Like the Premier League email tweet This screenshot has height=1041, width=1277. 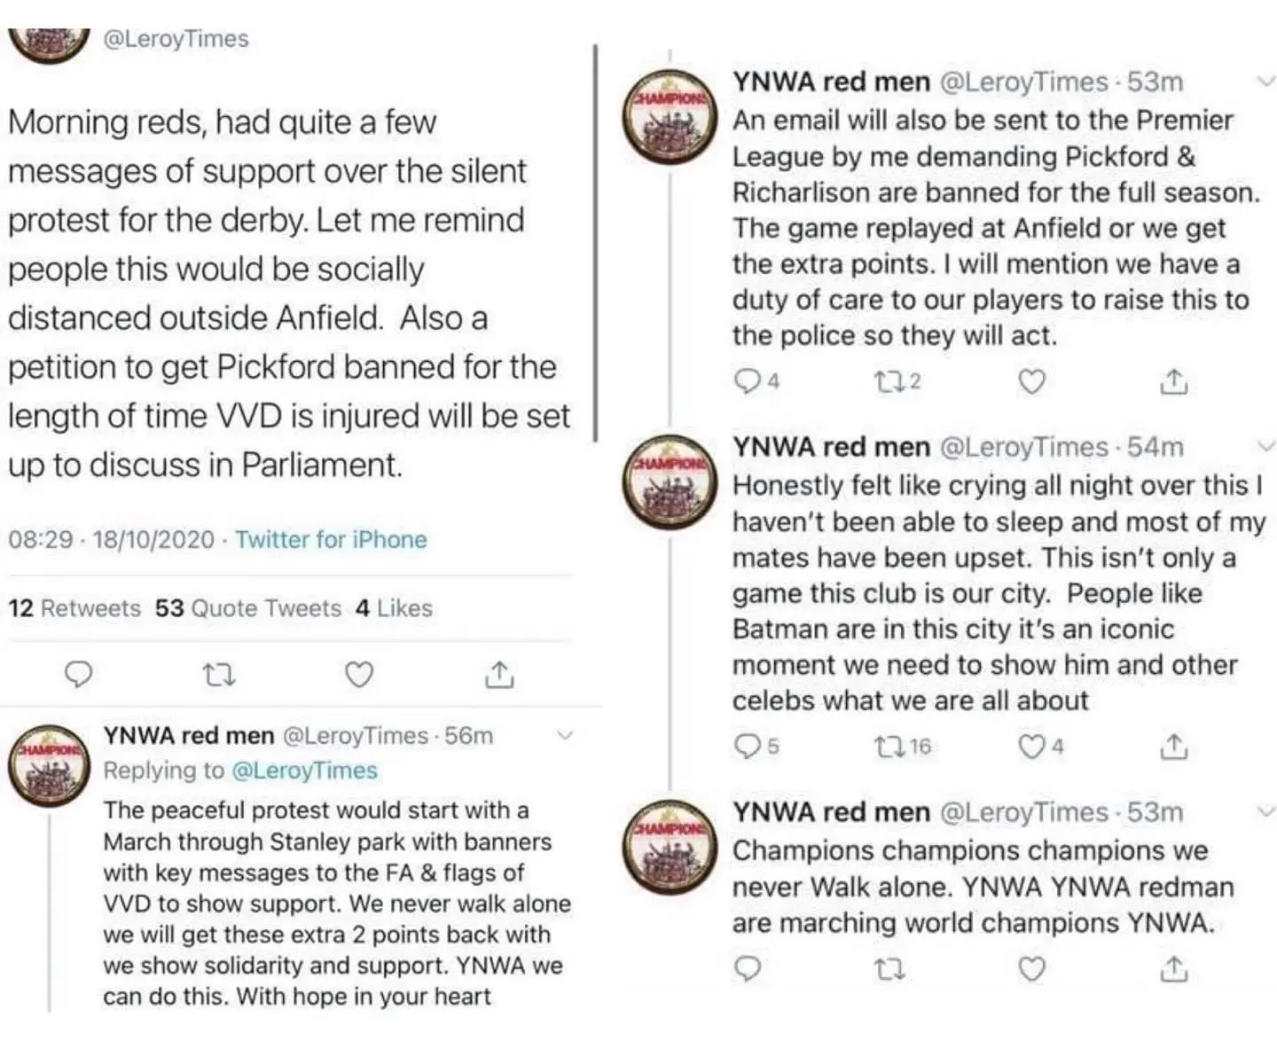[1030, 381]
